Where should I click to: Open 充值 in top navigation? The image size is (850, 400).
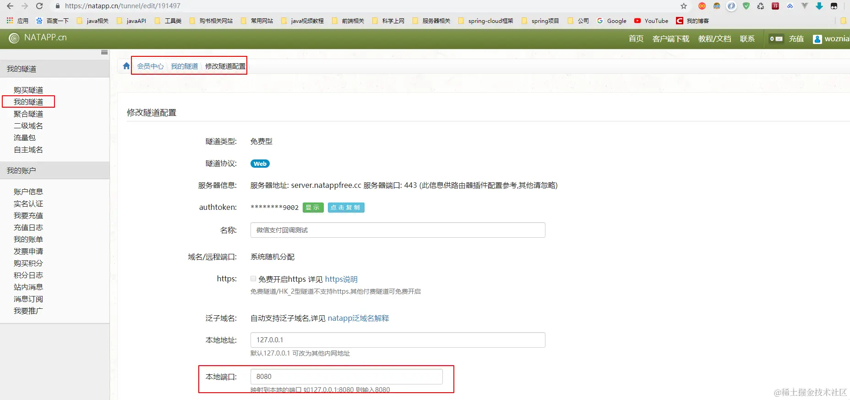pos(796,39)
